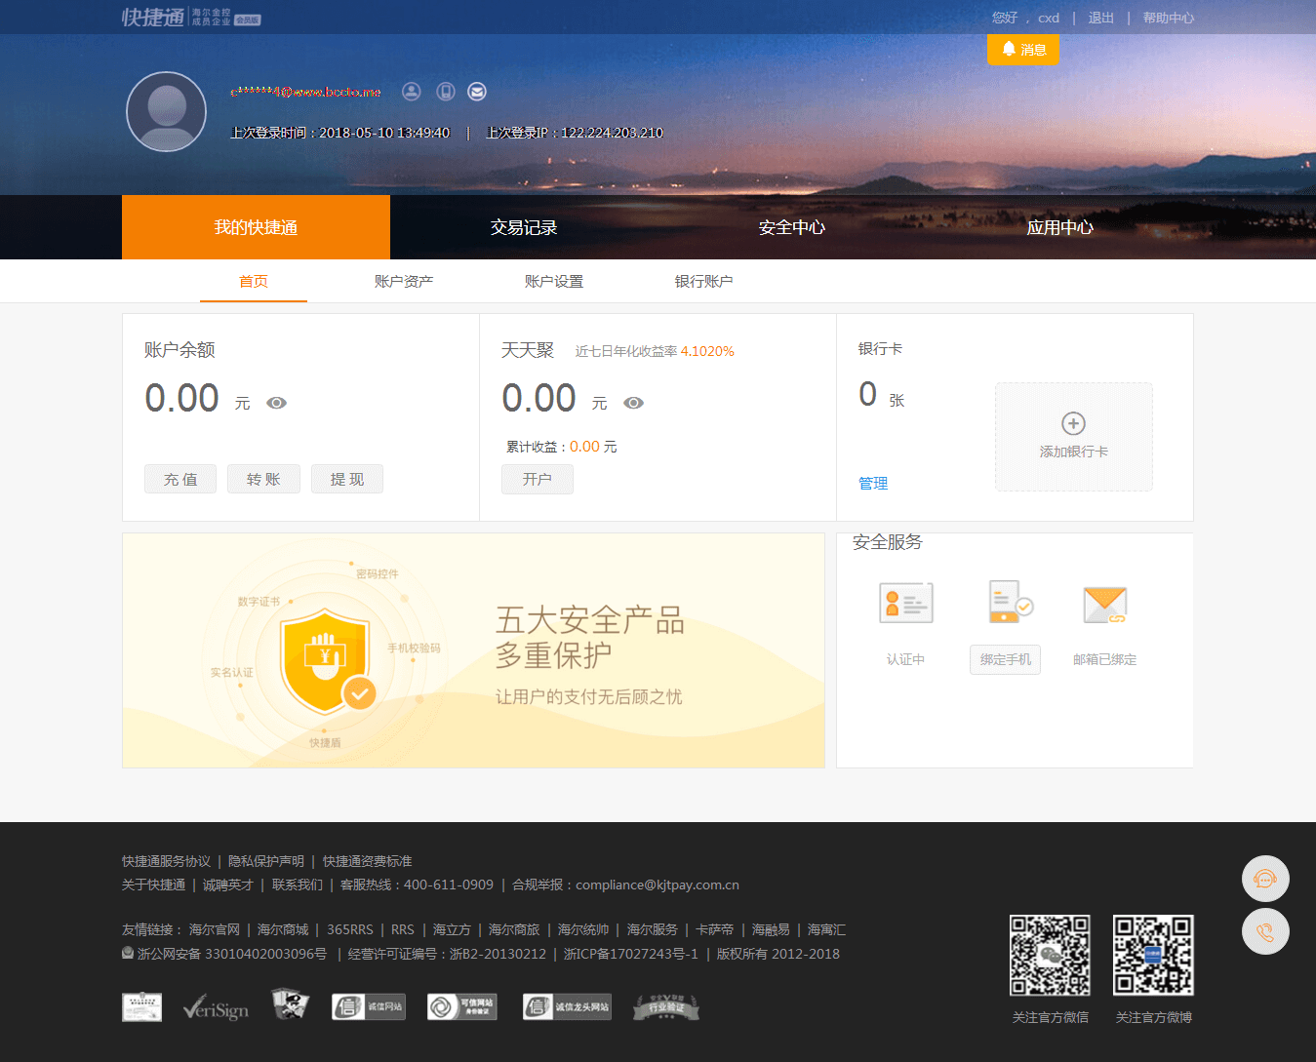The image size is (1316, 1062).
Task: Open 隐私保护声明 footer link
Action: tap(266, 861)
